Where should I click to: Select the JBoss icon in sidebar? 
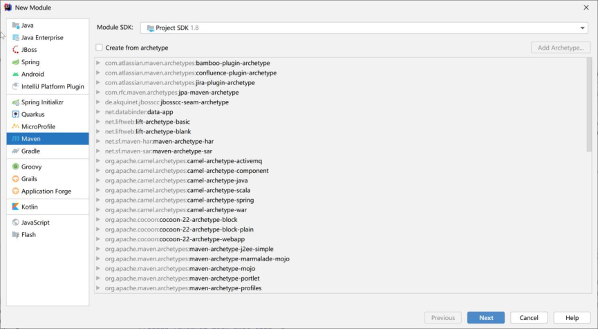coord(15,50)
